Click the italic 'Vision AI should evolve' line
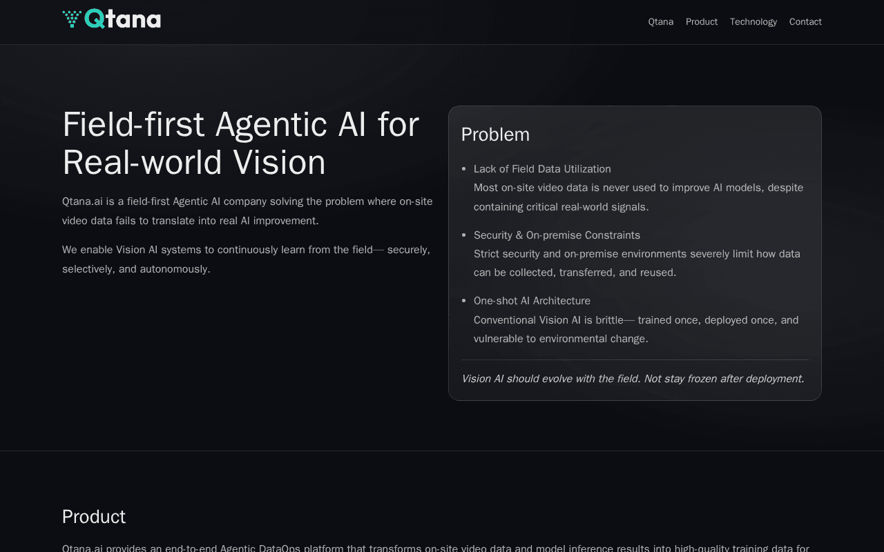Image resolution: width=884 pixels, height=552 pixels. (x=633, y=379)
